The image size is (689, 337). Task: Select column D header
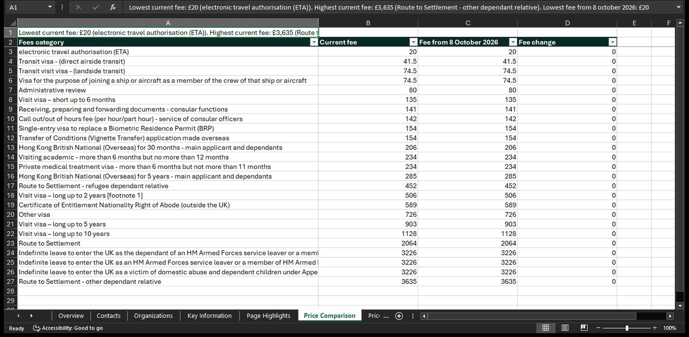pos(567,23)
